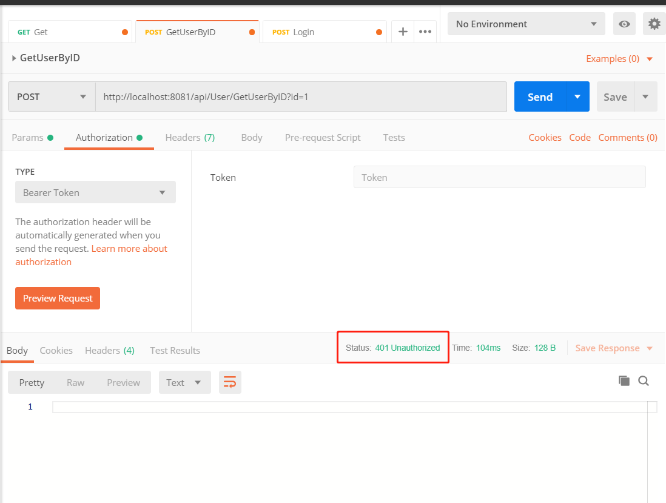Click the unsaved dot on Get tab
666x503 pixels.
(x=125, y=32)
